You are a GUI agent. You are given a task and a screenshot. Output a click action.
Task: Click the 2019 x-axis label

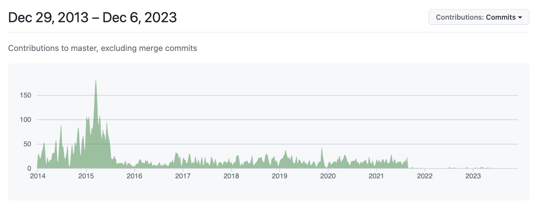[x=279, y=176]
